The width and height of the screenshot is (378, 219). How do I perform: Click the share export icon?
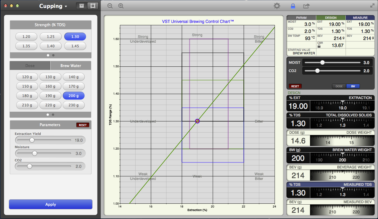[x=306, y=6]
